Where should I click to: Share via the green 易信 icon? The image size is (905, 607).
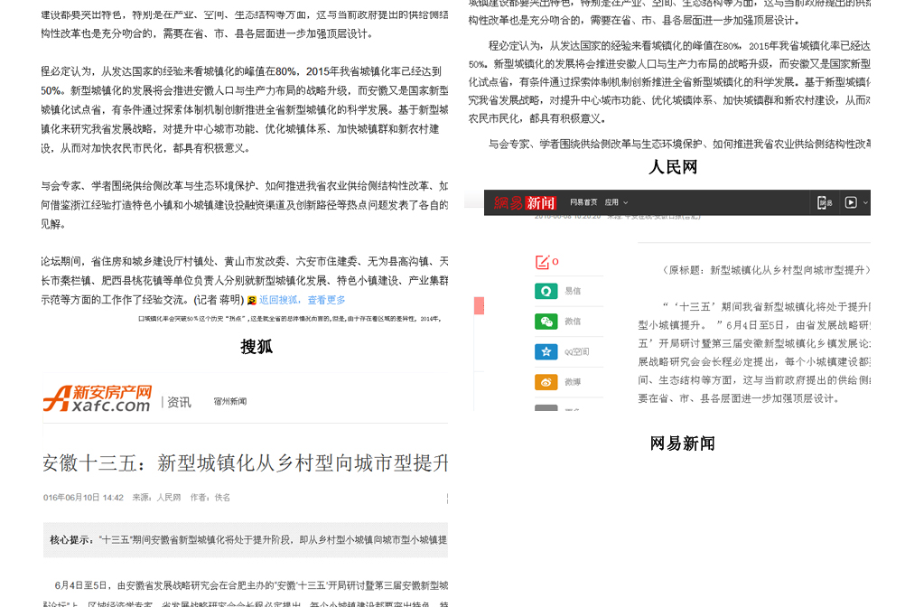(546, 291)
